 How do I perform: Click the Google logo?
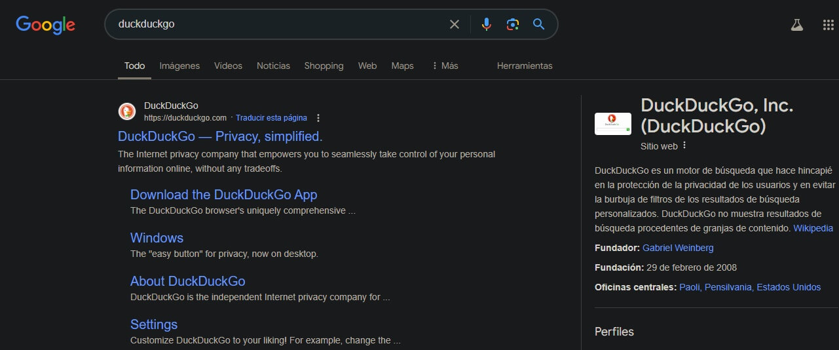tap(45, 25)
